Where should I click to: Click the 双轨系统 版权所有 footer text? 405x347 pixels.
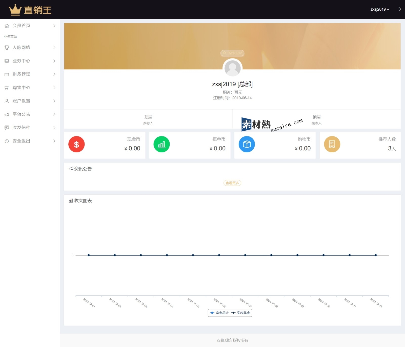click(x=232, y=340)
